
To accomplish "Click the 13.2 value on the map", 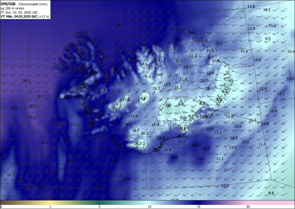I will tap(74, 124).
